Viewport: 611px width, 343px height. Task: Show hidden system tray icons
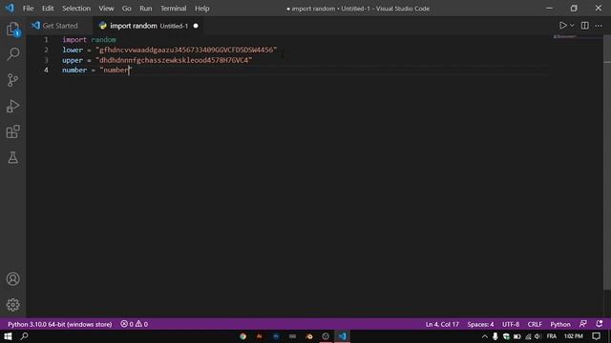484,336
